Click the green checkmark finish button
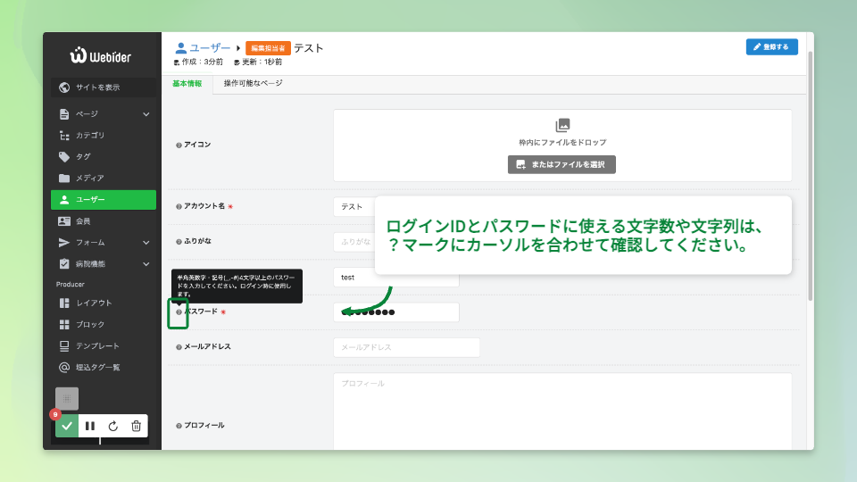This screenshot has width=857, height=482. (67, 426)
